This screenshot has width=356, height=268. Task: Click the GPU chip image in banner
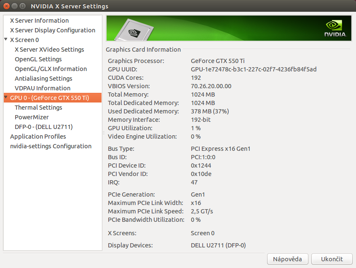point(134,30)
